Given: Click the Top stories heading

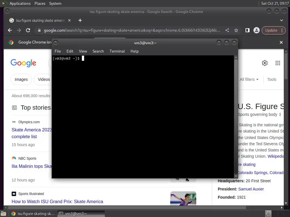Looking at the screenshot, I should (x=36, y=107).
